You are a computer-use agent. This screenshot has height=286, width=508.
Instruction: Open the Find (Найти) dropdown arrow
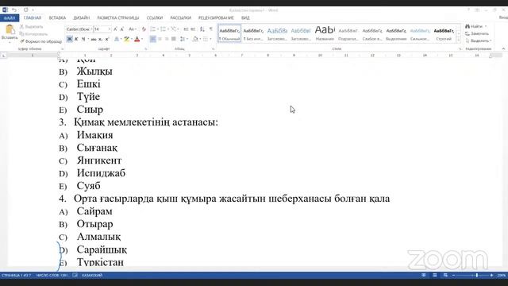coord(486,26)
